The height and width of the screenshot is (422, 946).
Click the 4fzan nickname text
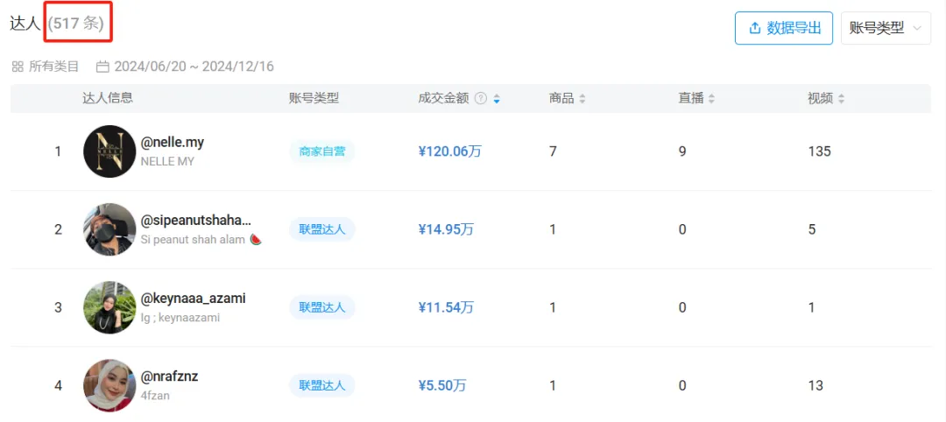pos(154,396)
